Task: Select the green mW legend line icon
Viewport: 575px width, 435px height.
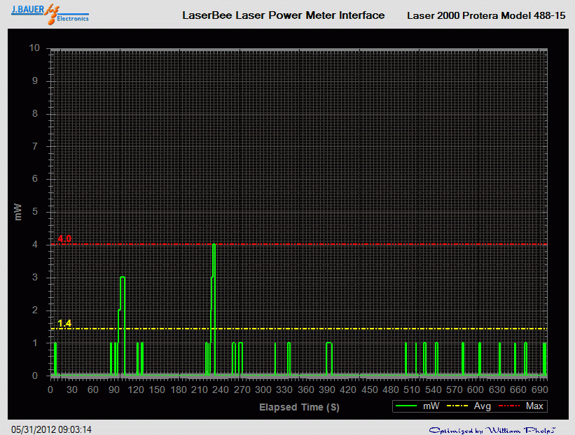Action: point(406,406)
